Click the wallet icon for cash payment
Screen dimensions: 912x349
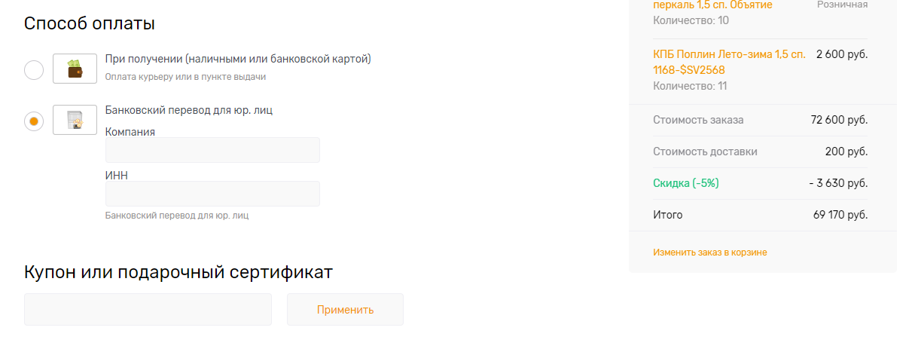pyautogui.click(x=75, y=69)
